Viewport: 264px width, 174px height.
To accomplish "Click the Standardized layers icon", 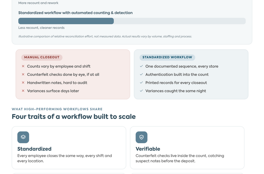I will tap(23, 137).
